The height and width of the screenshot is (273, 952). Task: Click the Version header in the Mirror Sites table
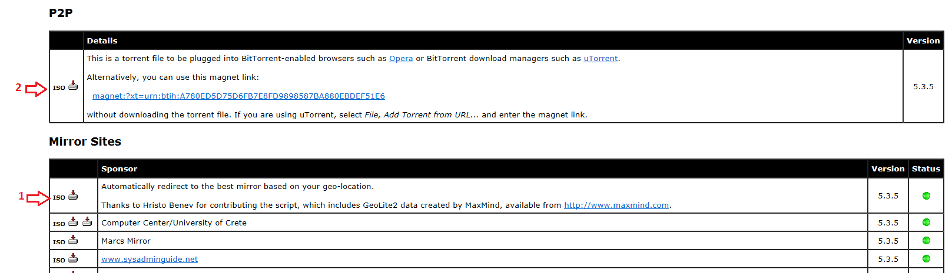888,169
